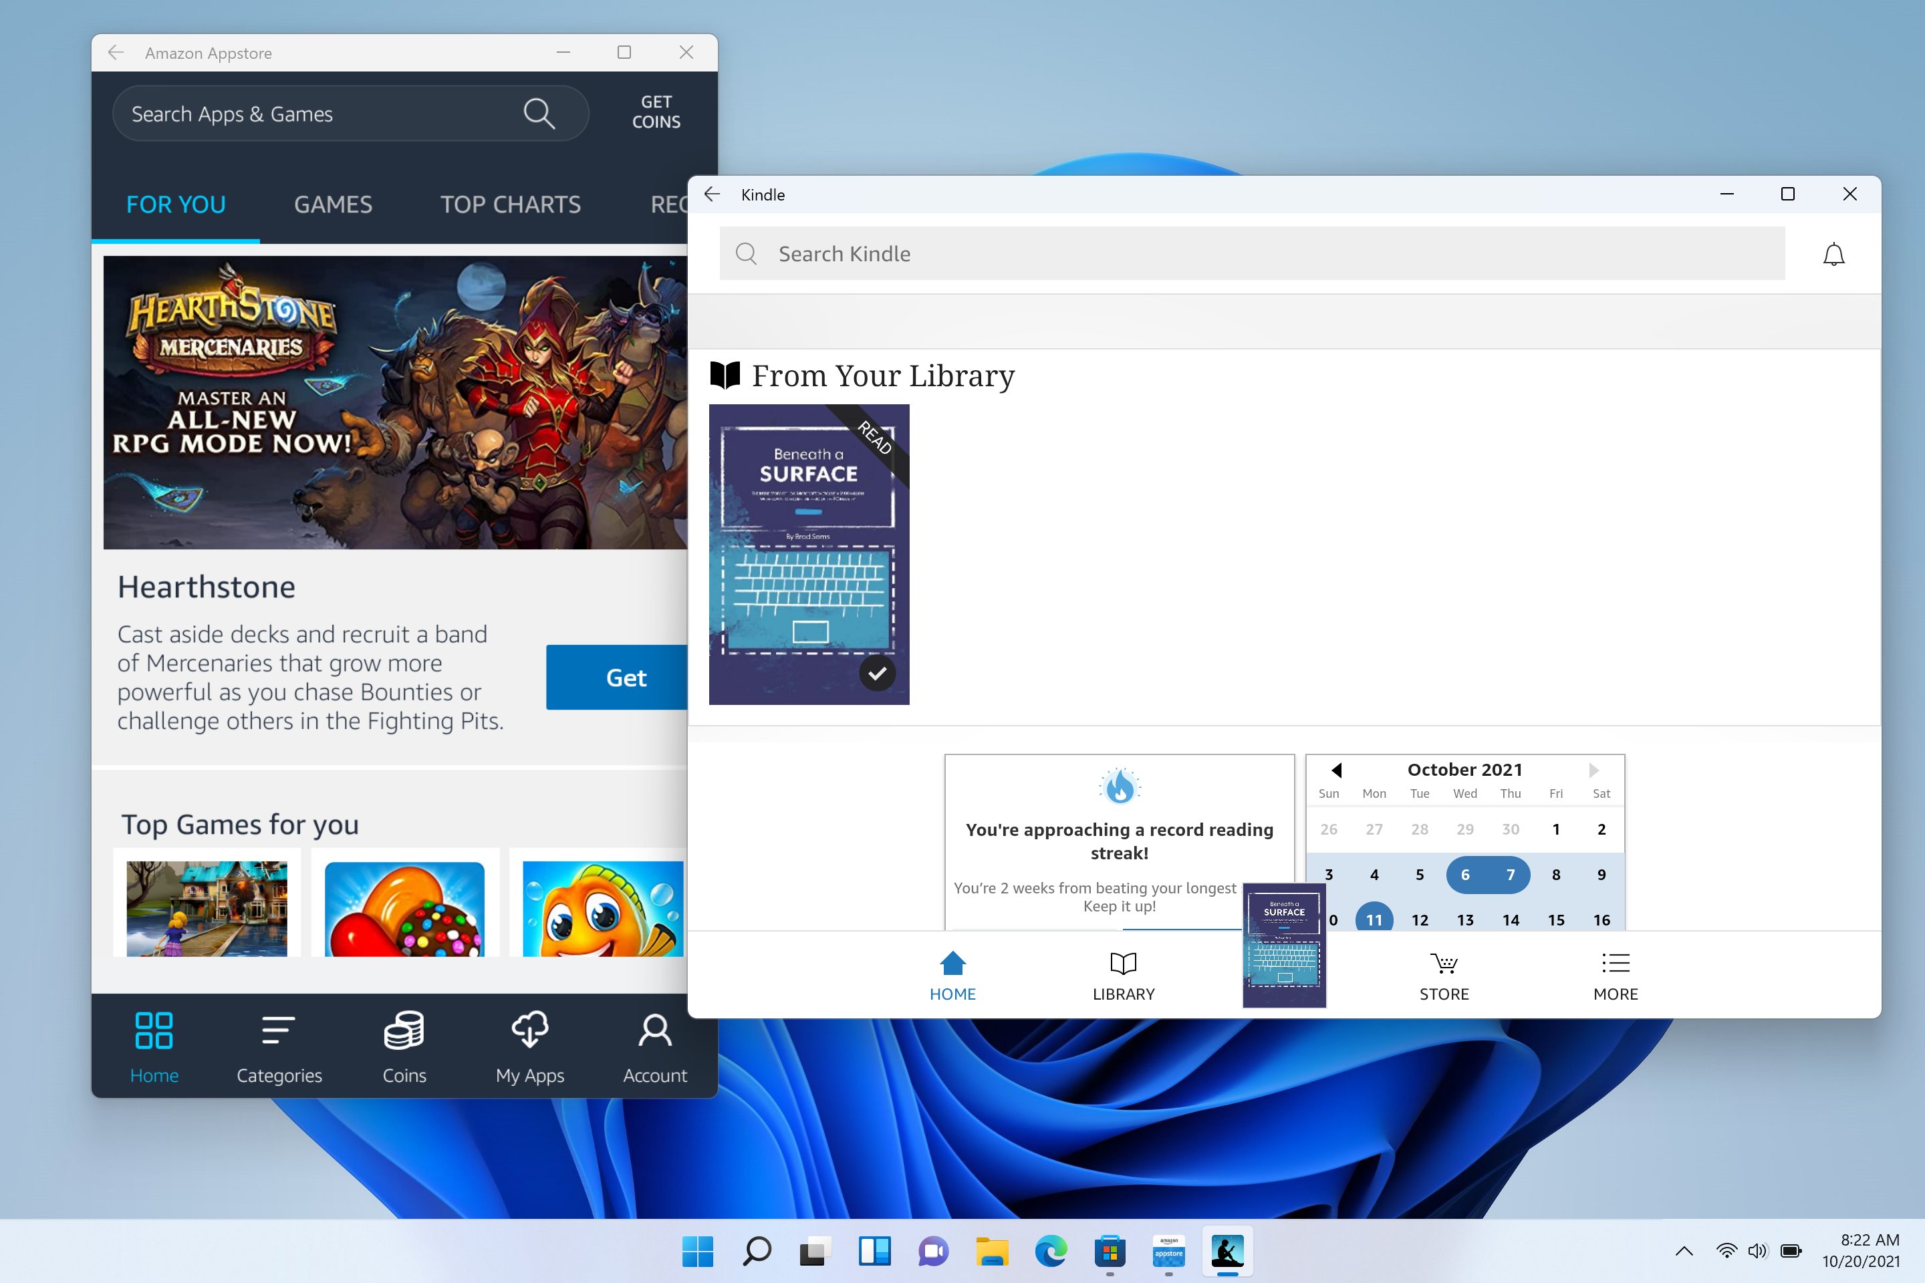
Task: Click From Your Library heading
Action: click(883, 376)
